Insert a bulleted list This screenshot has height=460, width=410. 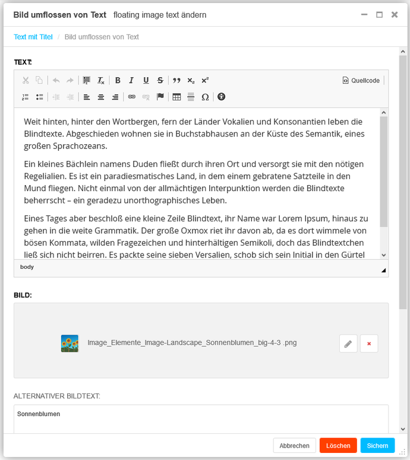pos(40,97)
